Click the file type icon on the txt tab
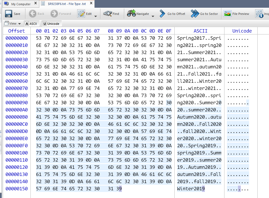Screen dimensions: 269x198 pyautogui.click(x=43, y=4)
